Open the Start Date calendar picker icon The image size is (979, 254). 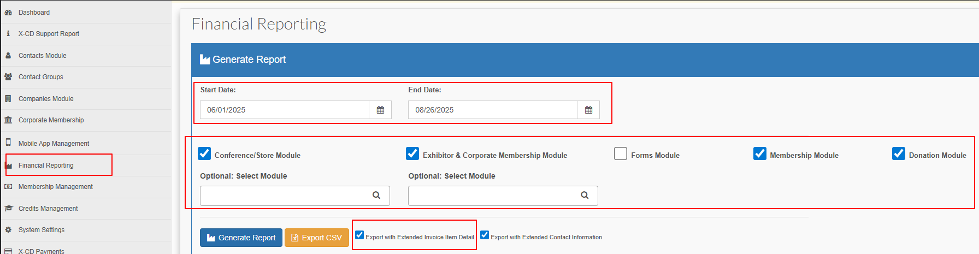coord(380,110)
